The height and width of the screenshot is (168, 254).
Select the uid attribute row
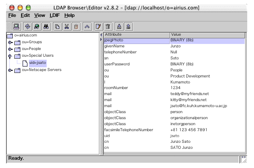tap(174, 136)
